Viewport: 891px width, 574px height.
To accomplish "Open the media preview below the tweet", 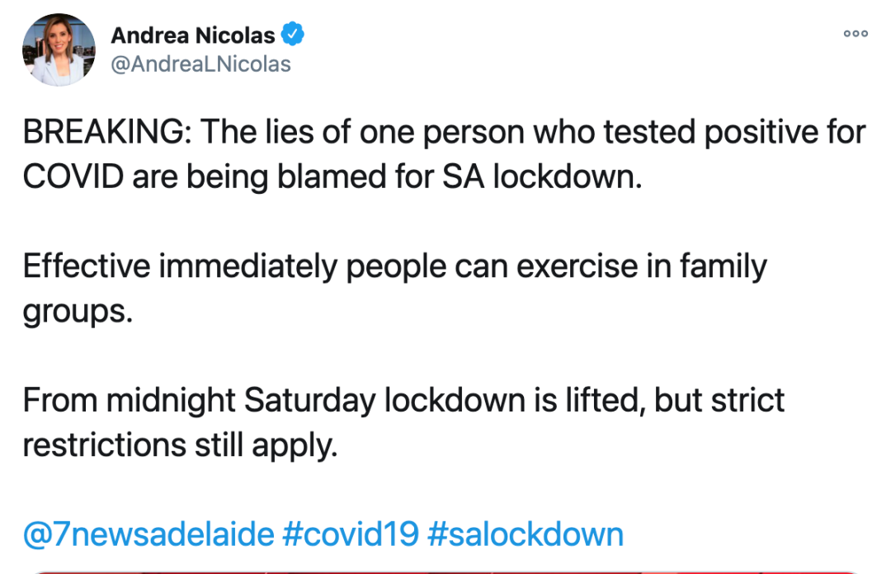I will click(445, 569).
